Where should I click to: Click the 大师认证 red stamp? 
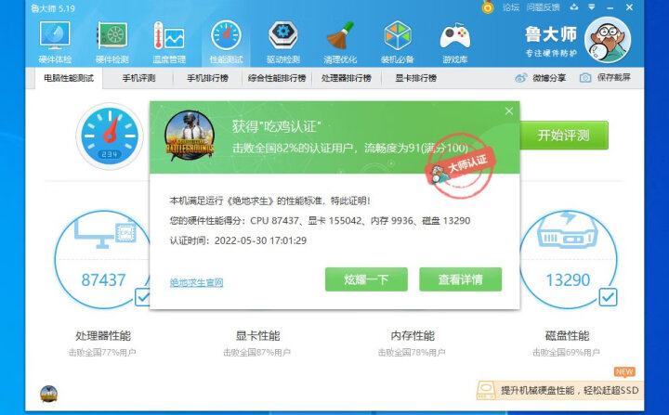(460, 166)
